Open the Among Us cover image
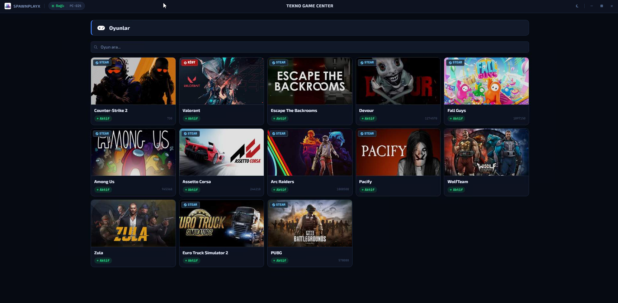 133,152
